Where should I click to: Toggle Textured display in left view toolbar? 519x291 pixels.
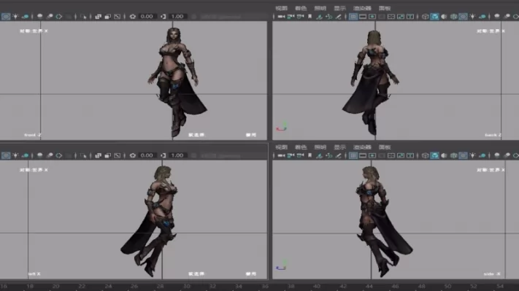point(6,155)
